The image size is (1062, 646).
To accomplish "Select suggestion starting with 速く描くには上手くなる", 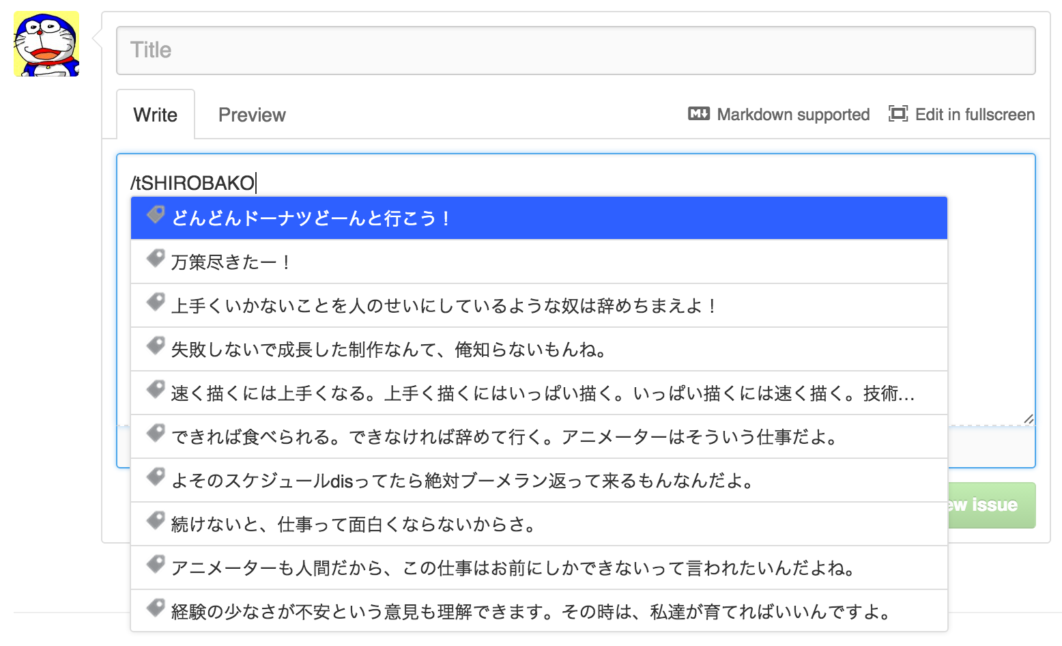I will coord(539,393).
